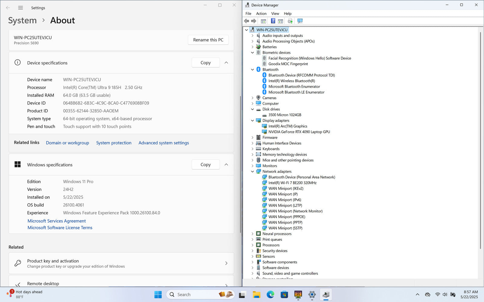Copy the Windows specifications
484x302 pixels.
(206, 165)
